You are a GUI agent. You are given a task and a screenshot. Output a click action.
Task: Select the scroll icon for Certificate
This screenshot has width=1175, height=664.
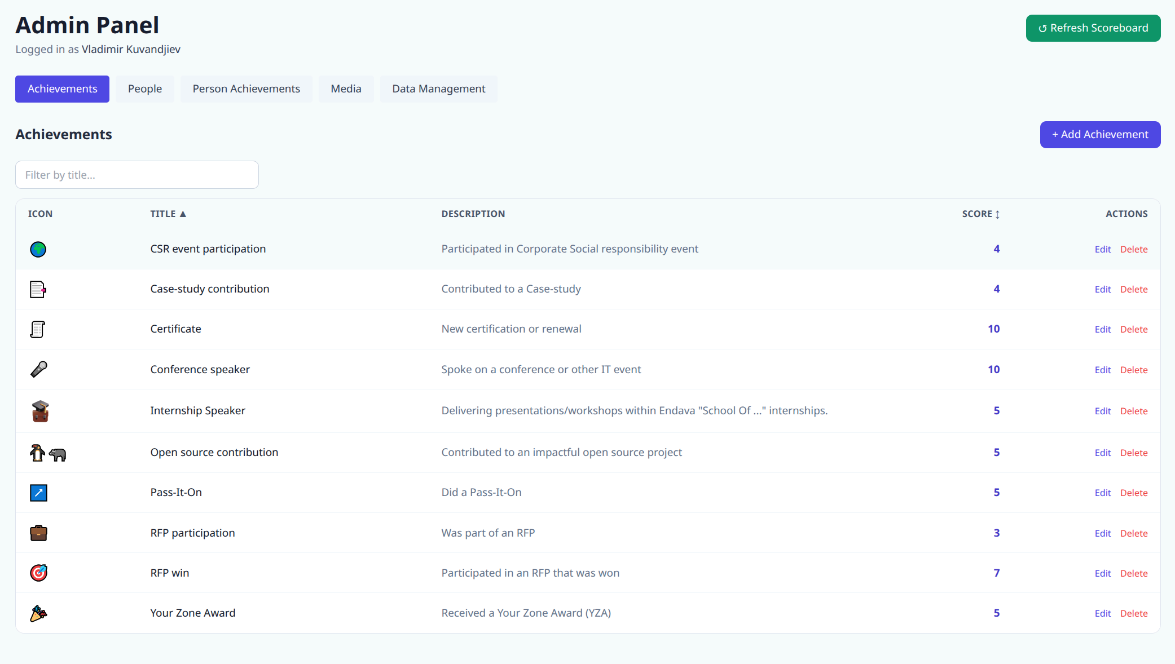38,329
